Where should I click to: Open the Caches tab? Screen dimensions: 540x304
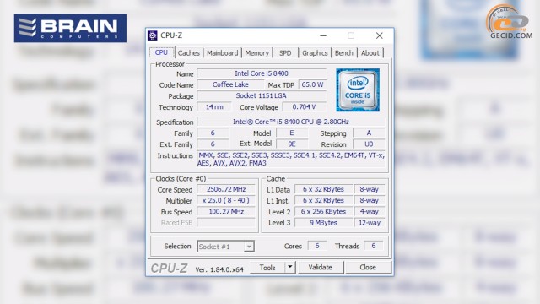point(188,53)
